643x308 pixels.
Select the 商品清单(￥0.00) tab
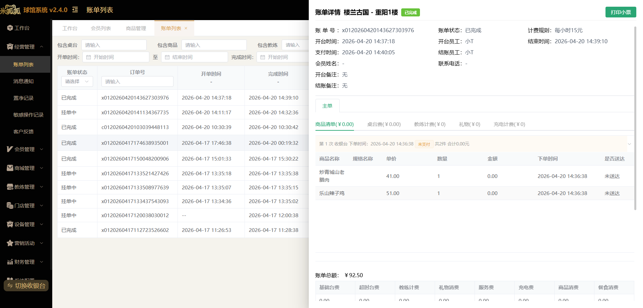tap(335, 124)
